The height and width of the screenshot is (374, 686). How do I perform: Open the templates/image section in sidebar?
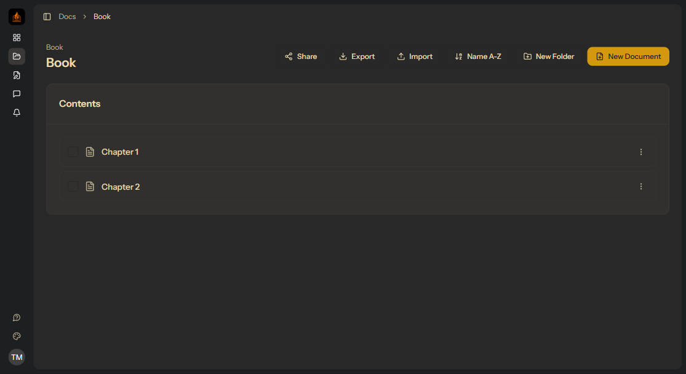17,75
